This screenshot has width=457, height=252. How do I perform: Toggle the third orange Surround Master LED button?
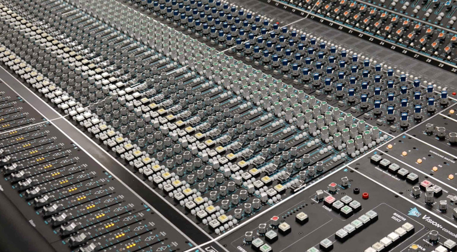coord(420,161)
